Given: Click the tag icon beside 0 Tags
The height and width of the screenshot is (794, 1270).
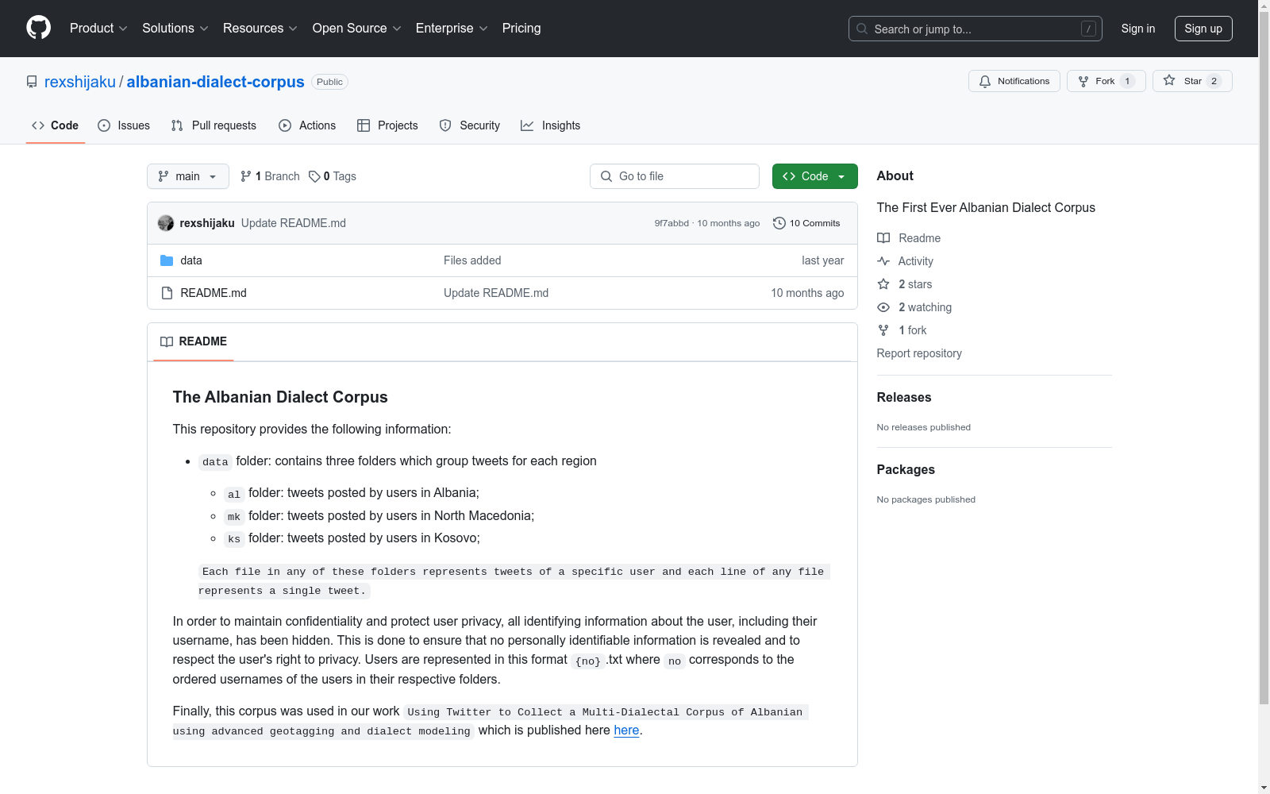Looking at the screenshot, I should 314,176.
